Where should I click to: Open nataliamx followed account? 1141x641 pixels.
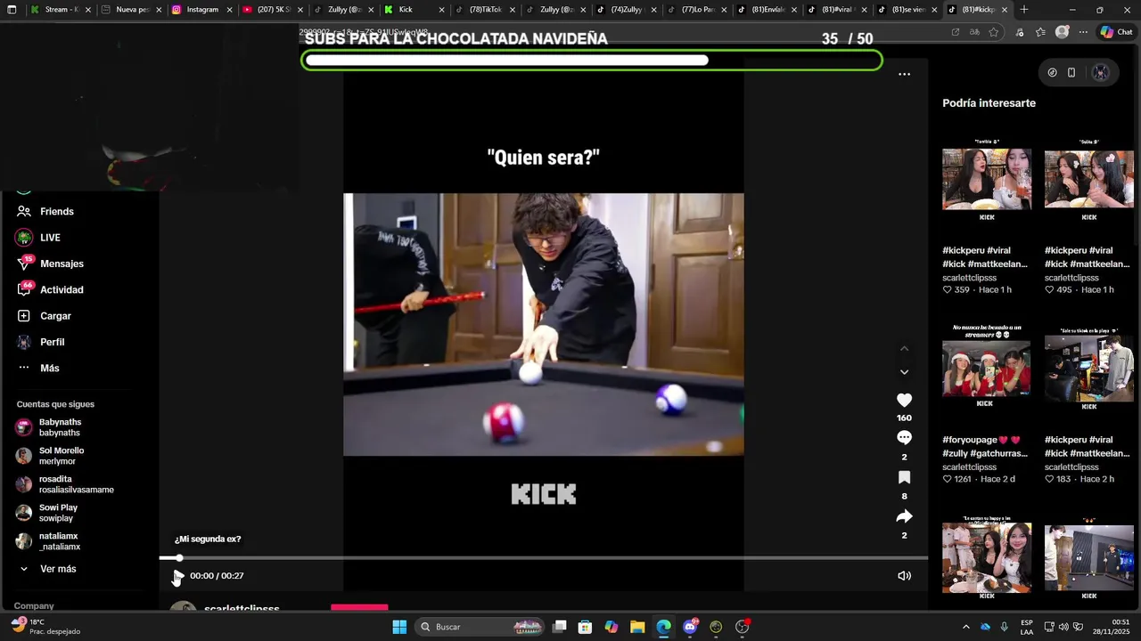coord(48,541)
